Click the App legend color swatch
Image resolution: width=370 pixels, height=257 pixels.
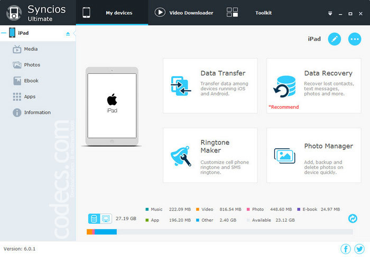(x=147, y=220)
